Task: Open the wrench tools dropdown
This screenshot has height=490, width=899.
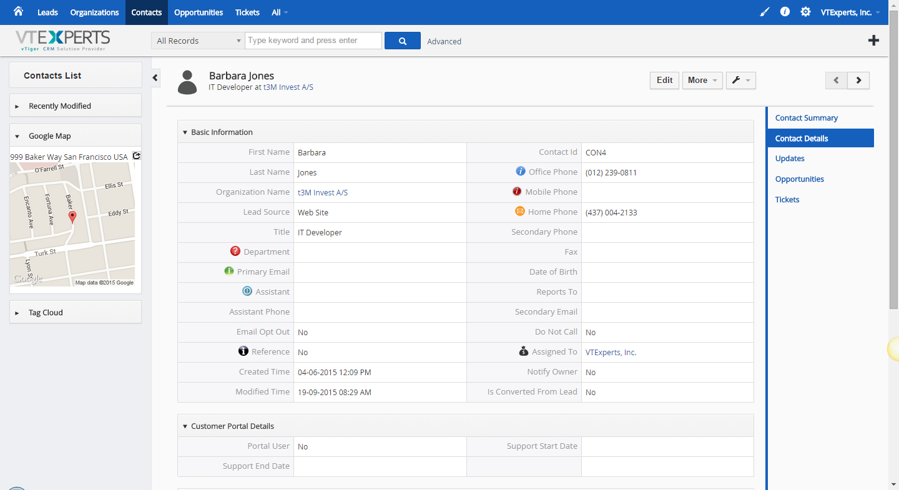Action: tap(741, 81)
